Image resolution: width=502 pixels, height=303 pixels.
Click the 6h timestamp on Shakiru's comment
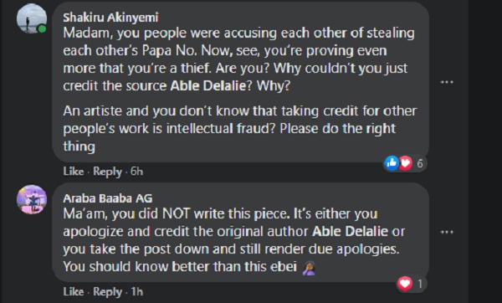point(136,172)
